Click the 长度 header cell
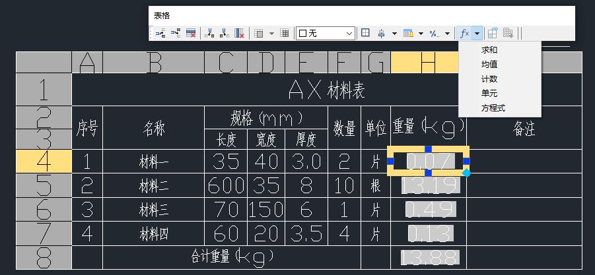 [226, 139]
